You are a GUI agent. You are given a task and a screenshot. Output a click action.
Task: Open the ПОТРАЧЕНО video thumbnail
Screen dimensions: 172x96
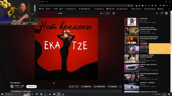[x=132, y=22]
